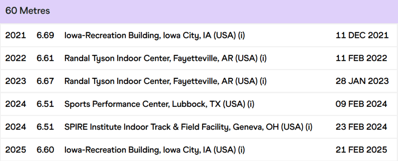Click the 60 Metres section header
398x161 pixels.
pos(28,11)
